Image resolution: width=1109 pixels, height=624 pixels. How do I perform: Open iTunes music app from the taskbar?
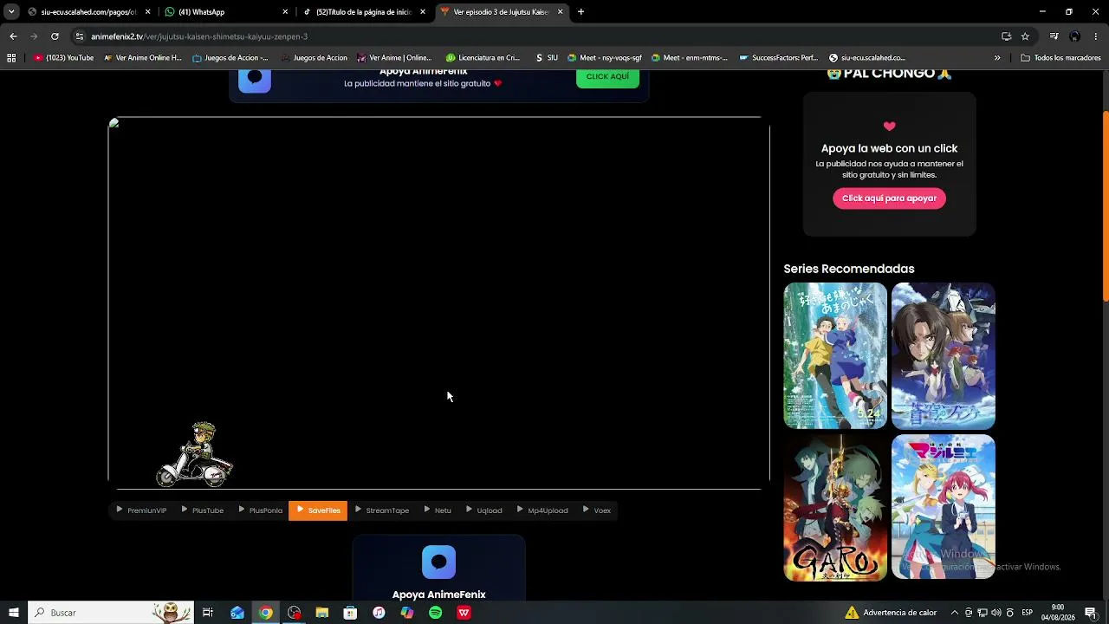[379, 613]
